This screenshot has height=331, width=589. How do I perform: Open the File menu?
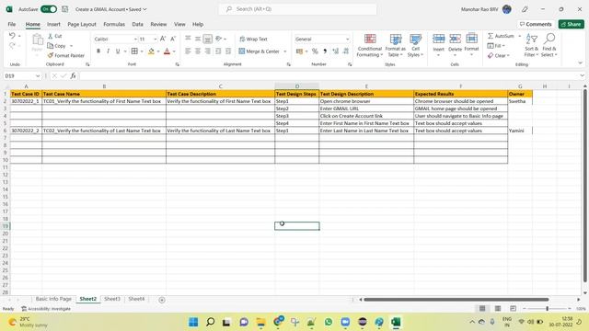click(12, 24)
